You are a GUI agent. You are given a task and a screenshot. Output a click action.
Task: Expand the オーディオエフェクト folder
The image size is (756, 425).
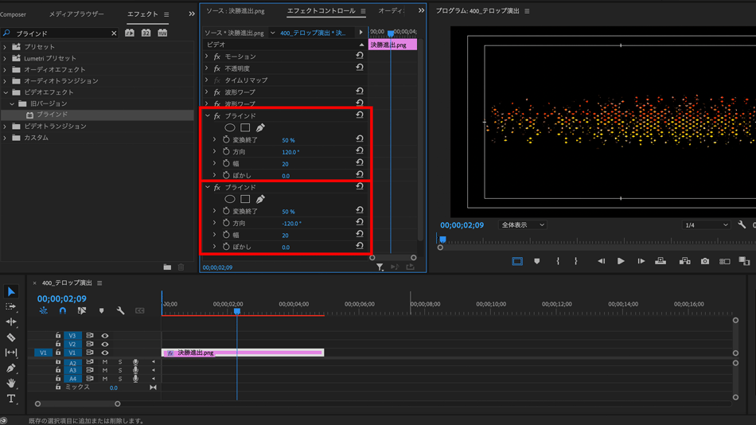6,70
